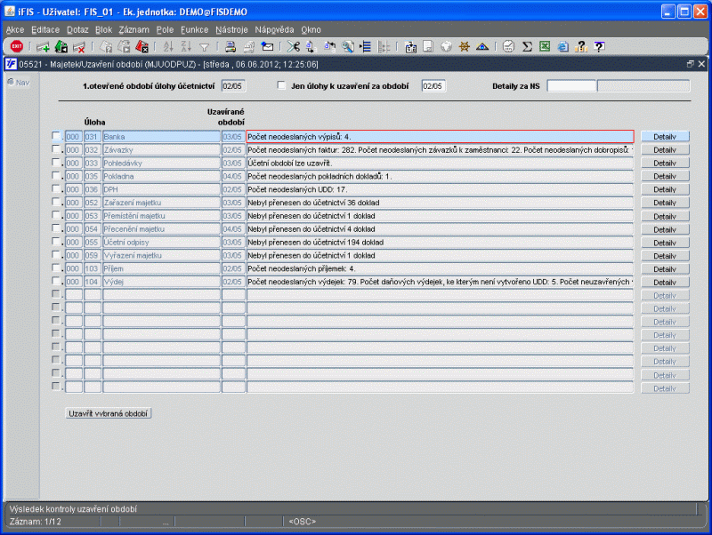
Task: Open the Nástroje menu
Action: (x=231, y=30)
